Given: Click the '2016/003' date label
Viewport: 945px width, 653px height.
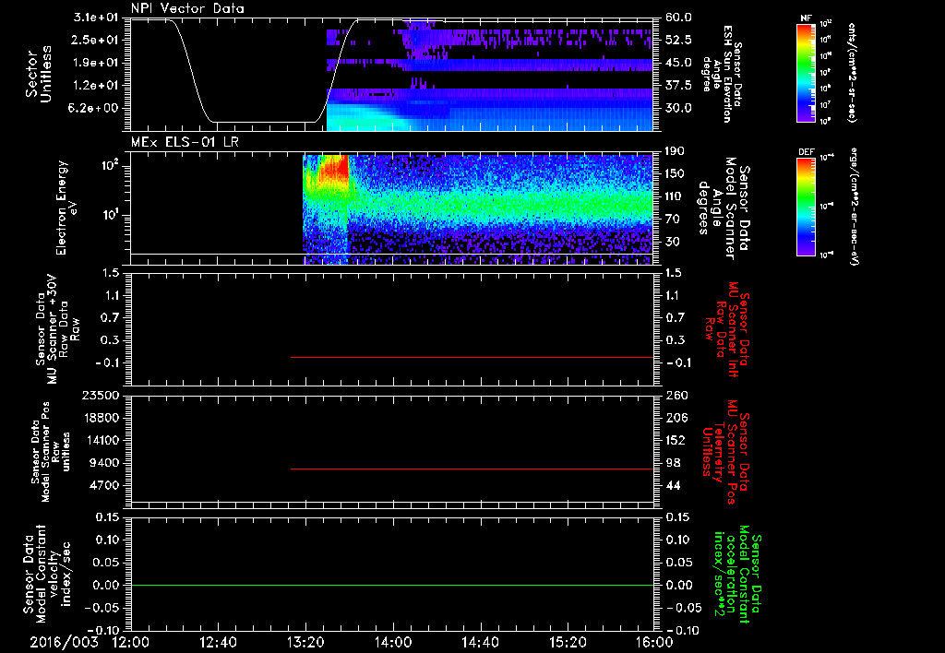Looking at the screenshot, I should 64,642.
